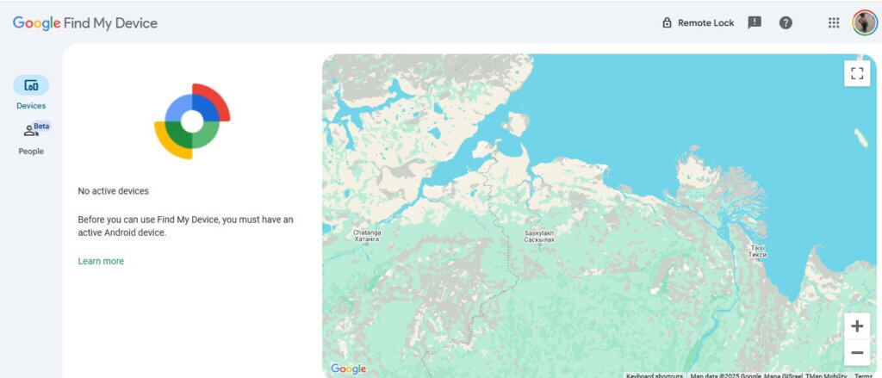
Task: Toggle fullscreen map view
Action: point(857,74)
